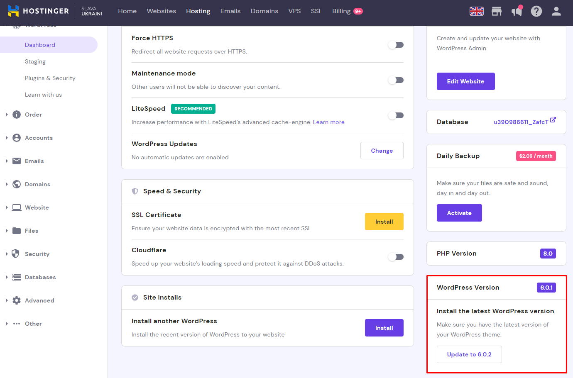Click the Emails envelope icon in sidebar
573x378 pixels.
click(x=17, y=161)
